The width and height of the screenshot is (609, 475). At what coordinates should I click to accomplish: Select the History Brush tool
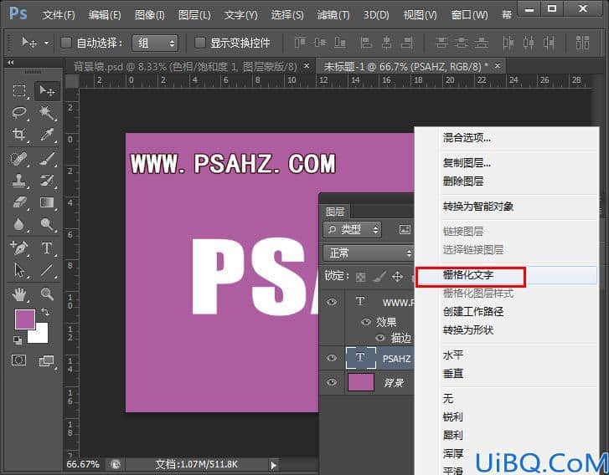click(47, 181)
